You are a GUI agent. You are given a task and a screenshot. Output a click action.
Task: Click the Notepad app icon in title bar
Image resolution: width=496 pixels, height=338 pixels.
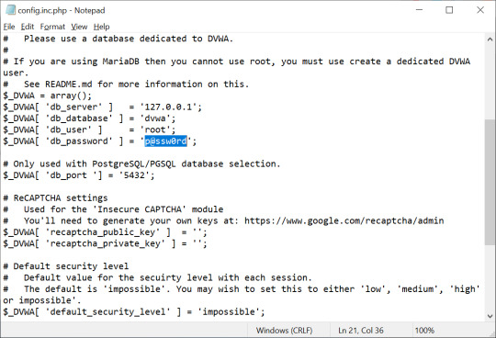(10, 10)
